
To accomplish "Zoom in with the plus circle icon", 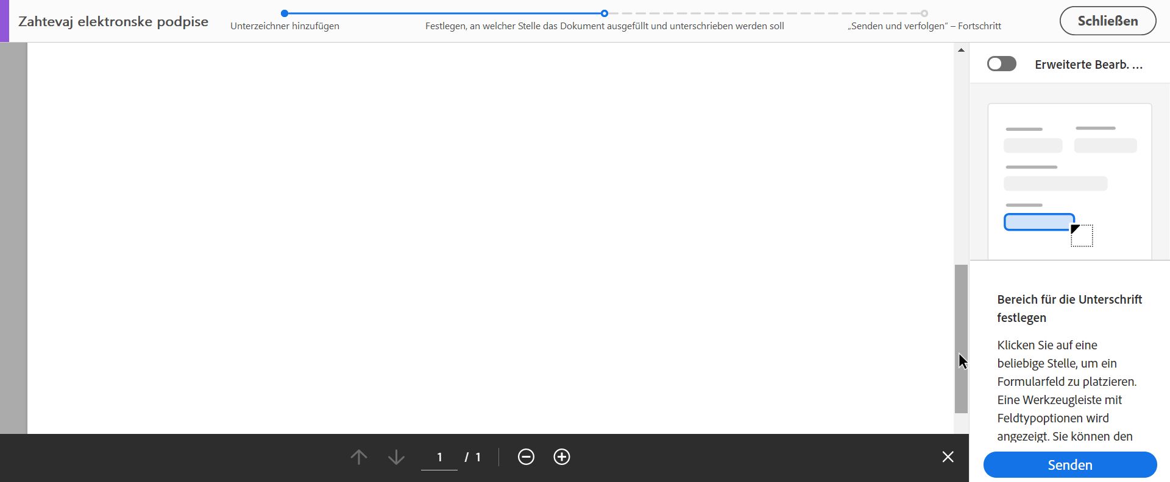I will pos(562,456).
